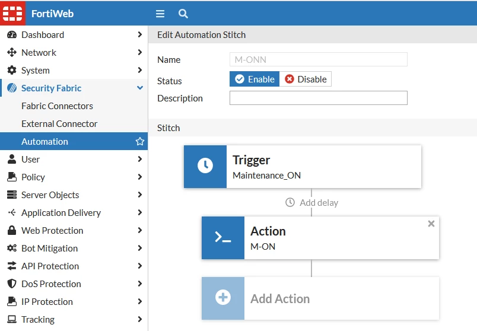Image resolution: width=477 pixels, height=331 pixels.
Task: Expand Network submenu chevron
Action: 139,52
